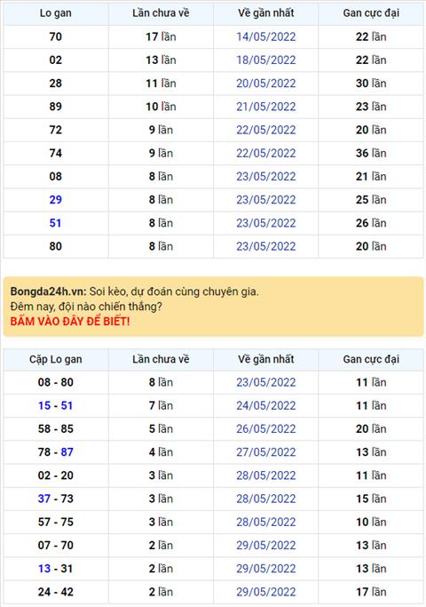Open date 29/05/2022 in row 07 - 70
Screen dimensions: 426x607
click(x=266, y=545)
